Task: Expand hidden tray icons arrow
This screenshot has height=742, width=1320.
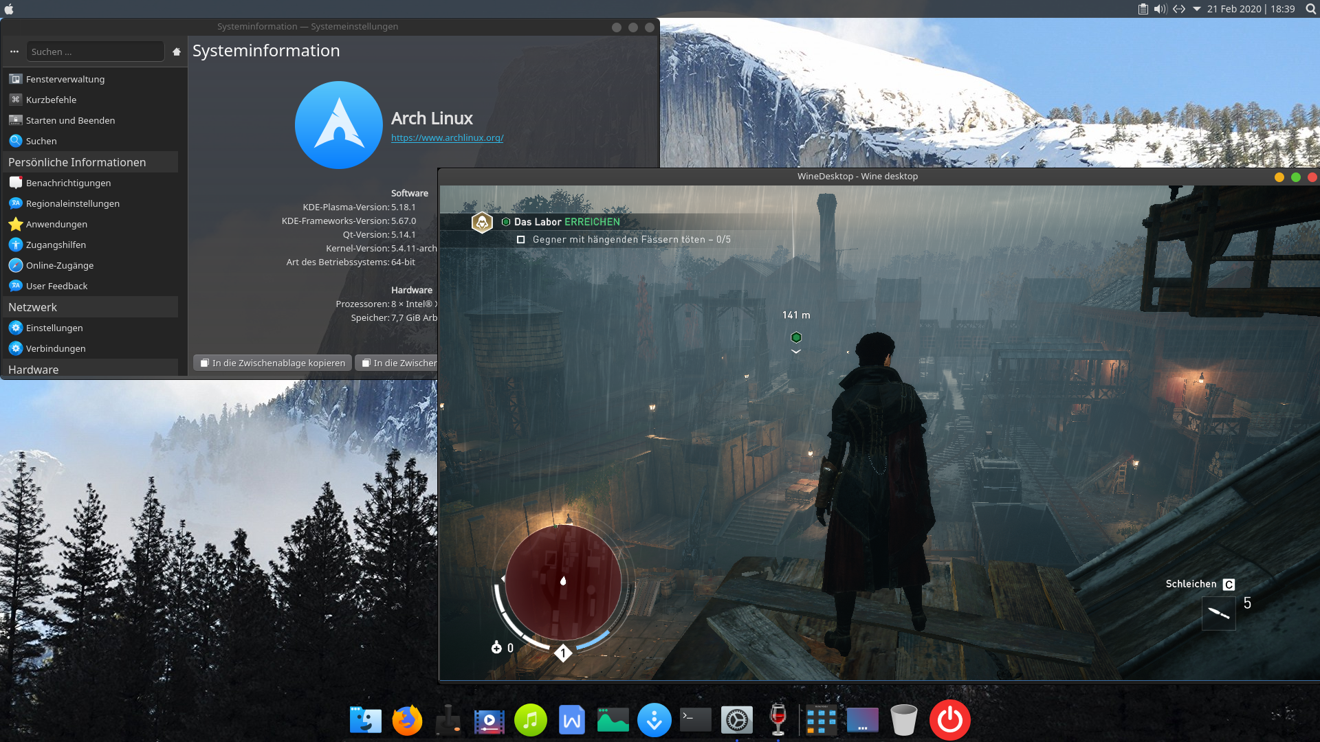Action: click(1196, 9)
